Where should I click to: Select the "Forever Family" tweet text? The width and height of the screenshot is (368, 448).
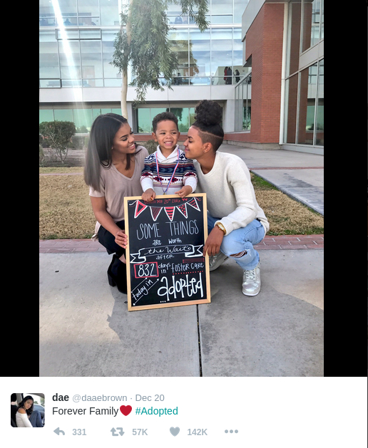click(85, 411)
